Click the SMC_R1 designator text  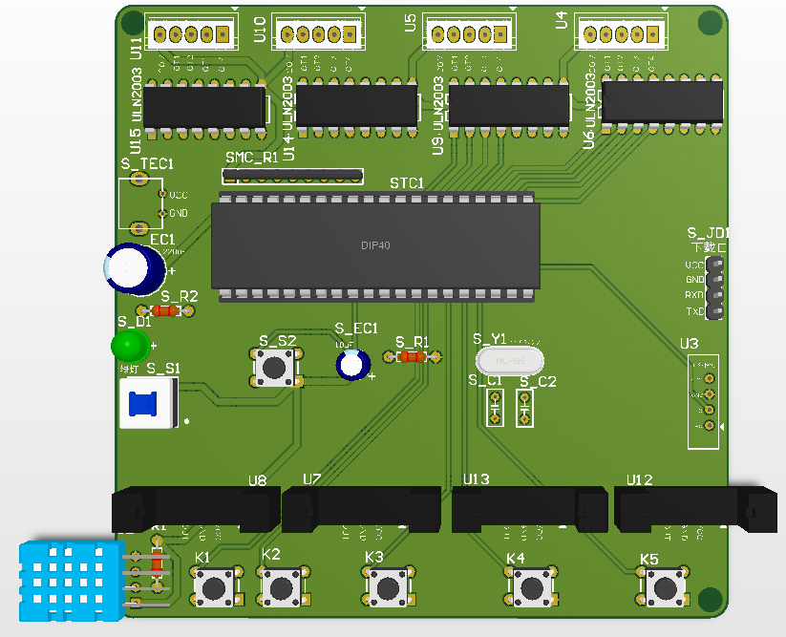[251, 158]
